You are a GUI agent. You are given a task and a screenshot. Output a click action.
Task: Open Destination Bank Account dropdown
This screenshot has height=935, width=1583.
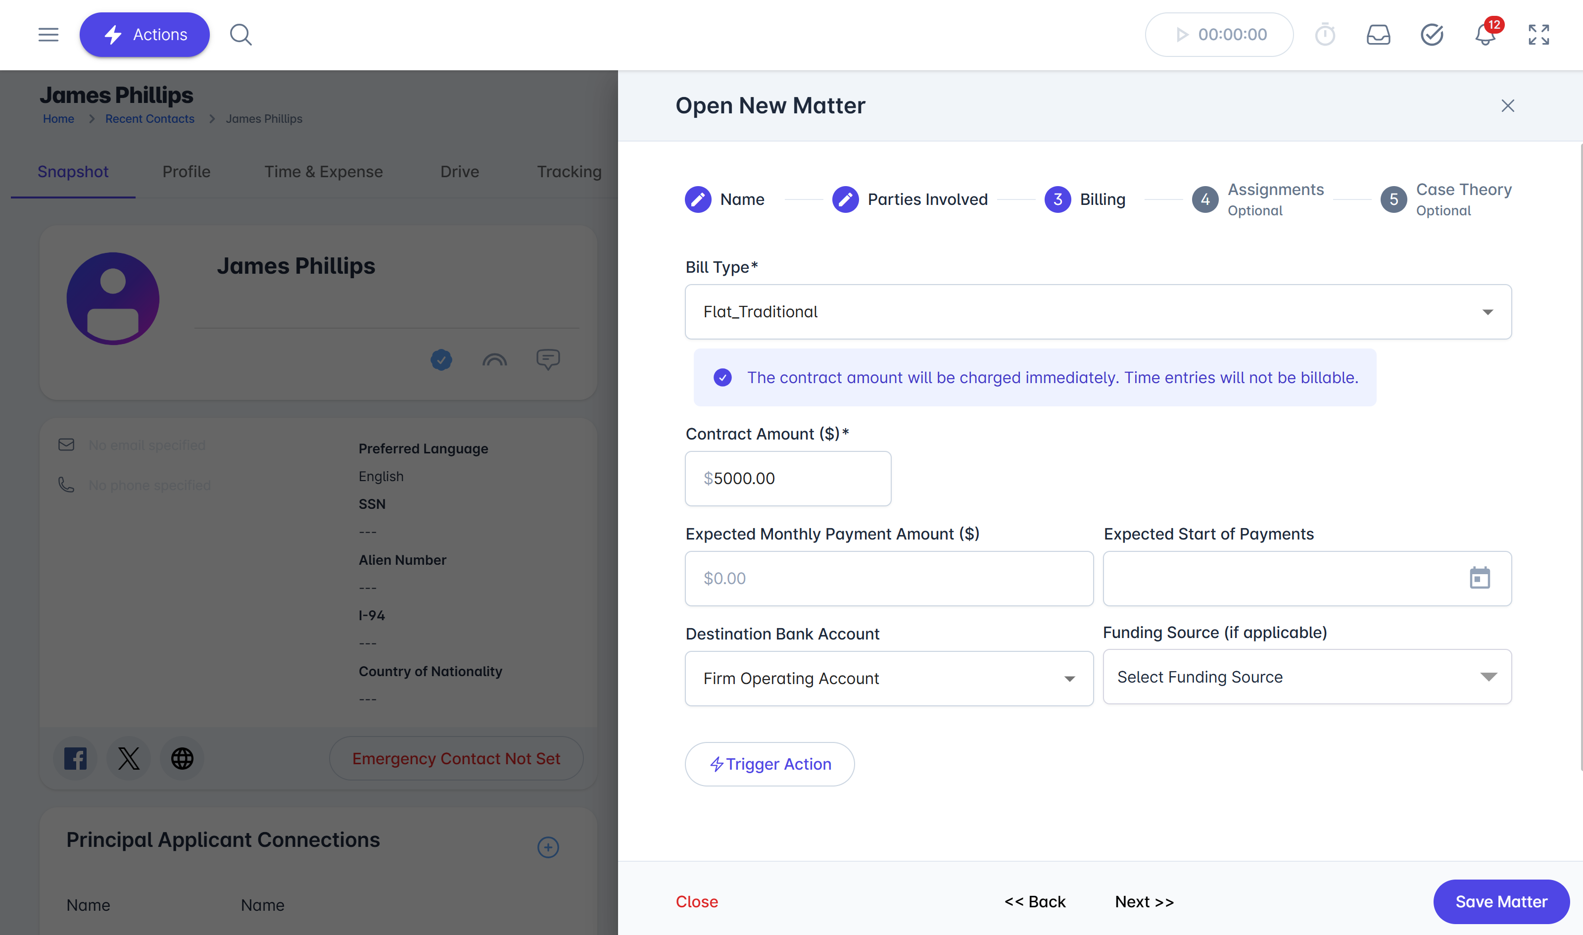point(889,679)
